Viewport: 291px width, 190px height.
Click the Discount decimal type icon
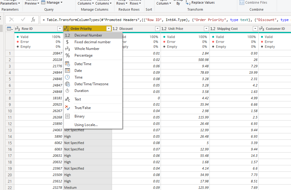pos(115,29)
